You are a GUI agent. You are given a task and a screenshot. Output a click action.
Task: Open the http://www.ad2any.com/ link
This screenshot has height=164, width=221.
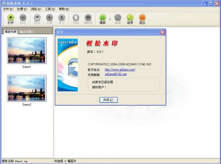tap(120, 69)
